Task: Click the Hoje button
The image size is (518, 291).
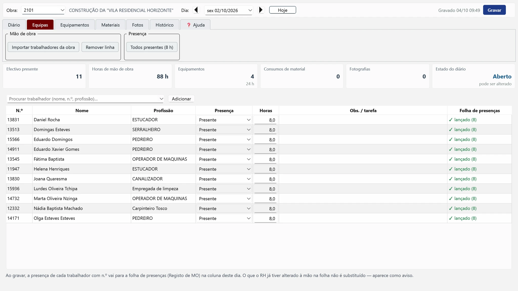Action: 283,10
